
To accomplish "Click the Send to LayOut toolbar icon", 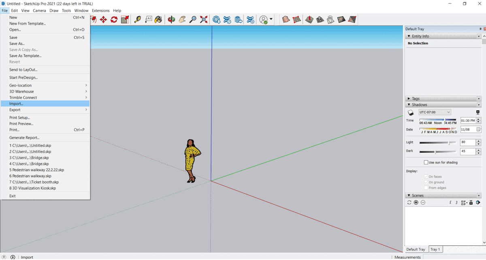I will [x=239, y=19].
